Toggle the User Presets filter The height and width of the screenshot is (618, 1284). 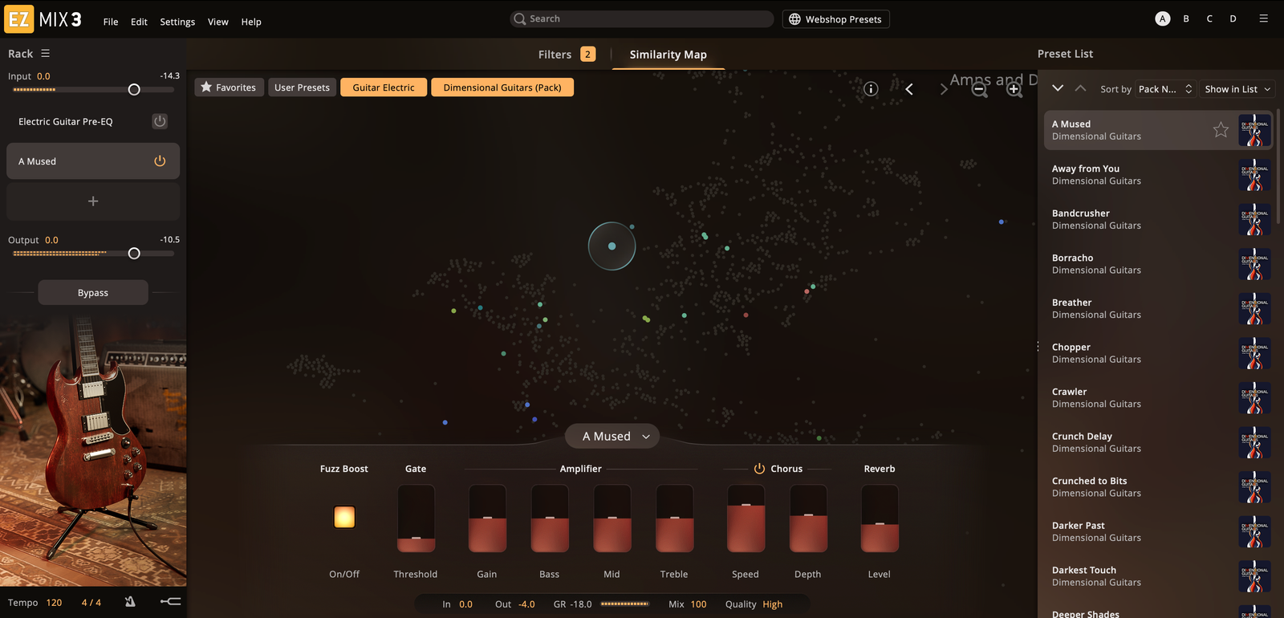(302, 87)
